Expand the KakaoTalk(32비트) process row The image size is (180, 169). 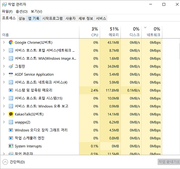point(4,114)
